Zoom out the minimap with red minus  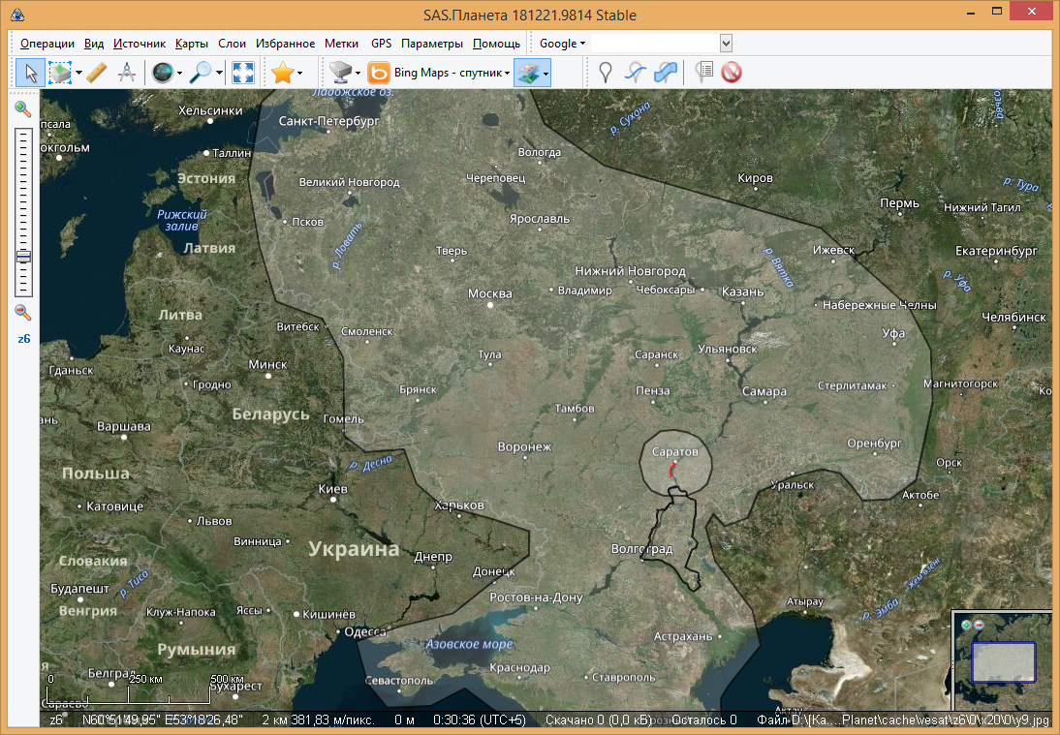tap(979, 625)
